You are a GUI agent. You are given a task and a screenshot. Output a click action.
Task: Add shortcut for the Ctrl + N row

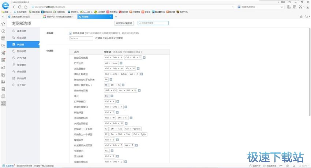pos(117,101)
